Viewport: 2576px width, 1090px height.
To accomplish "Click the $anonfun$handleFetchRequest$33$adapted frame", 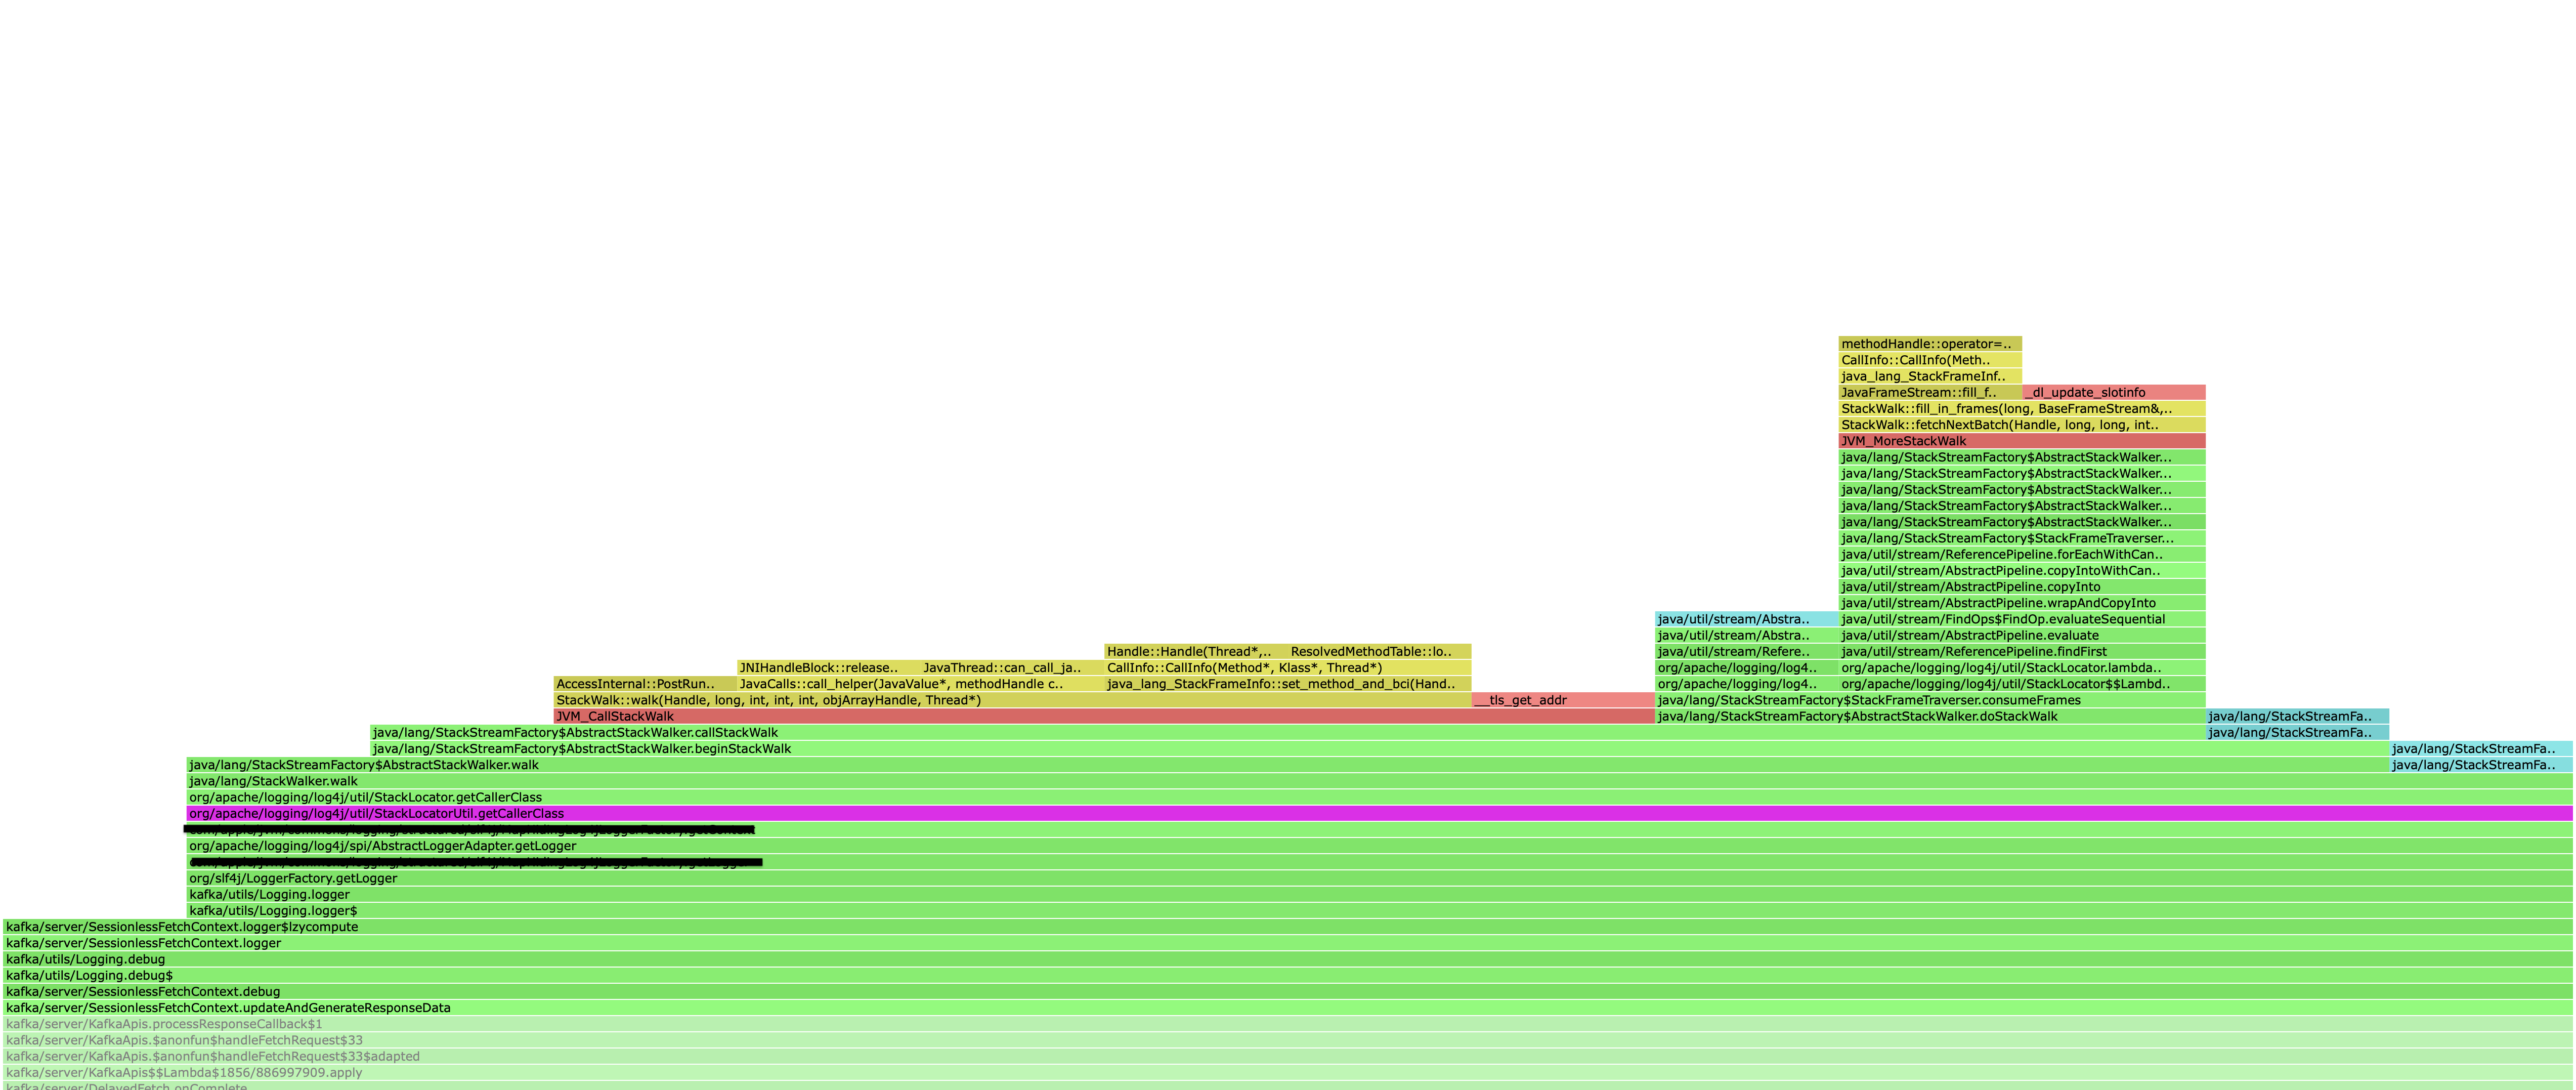I will point(1288,1056).
